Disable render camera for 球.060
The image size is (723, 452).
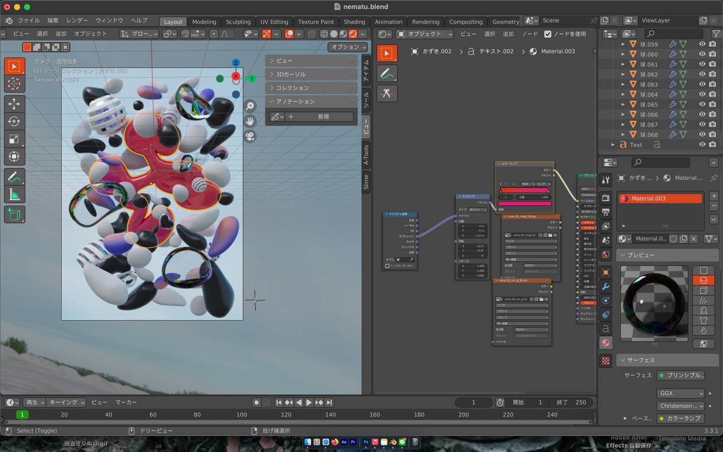click(x=712, y=55)
